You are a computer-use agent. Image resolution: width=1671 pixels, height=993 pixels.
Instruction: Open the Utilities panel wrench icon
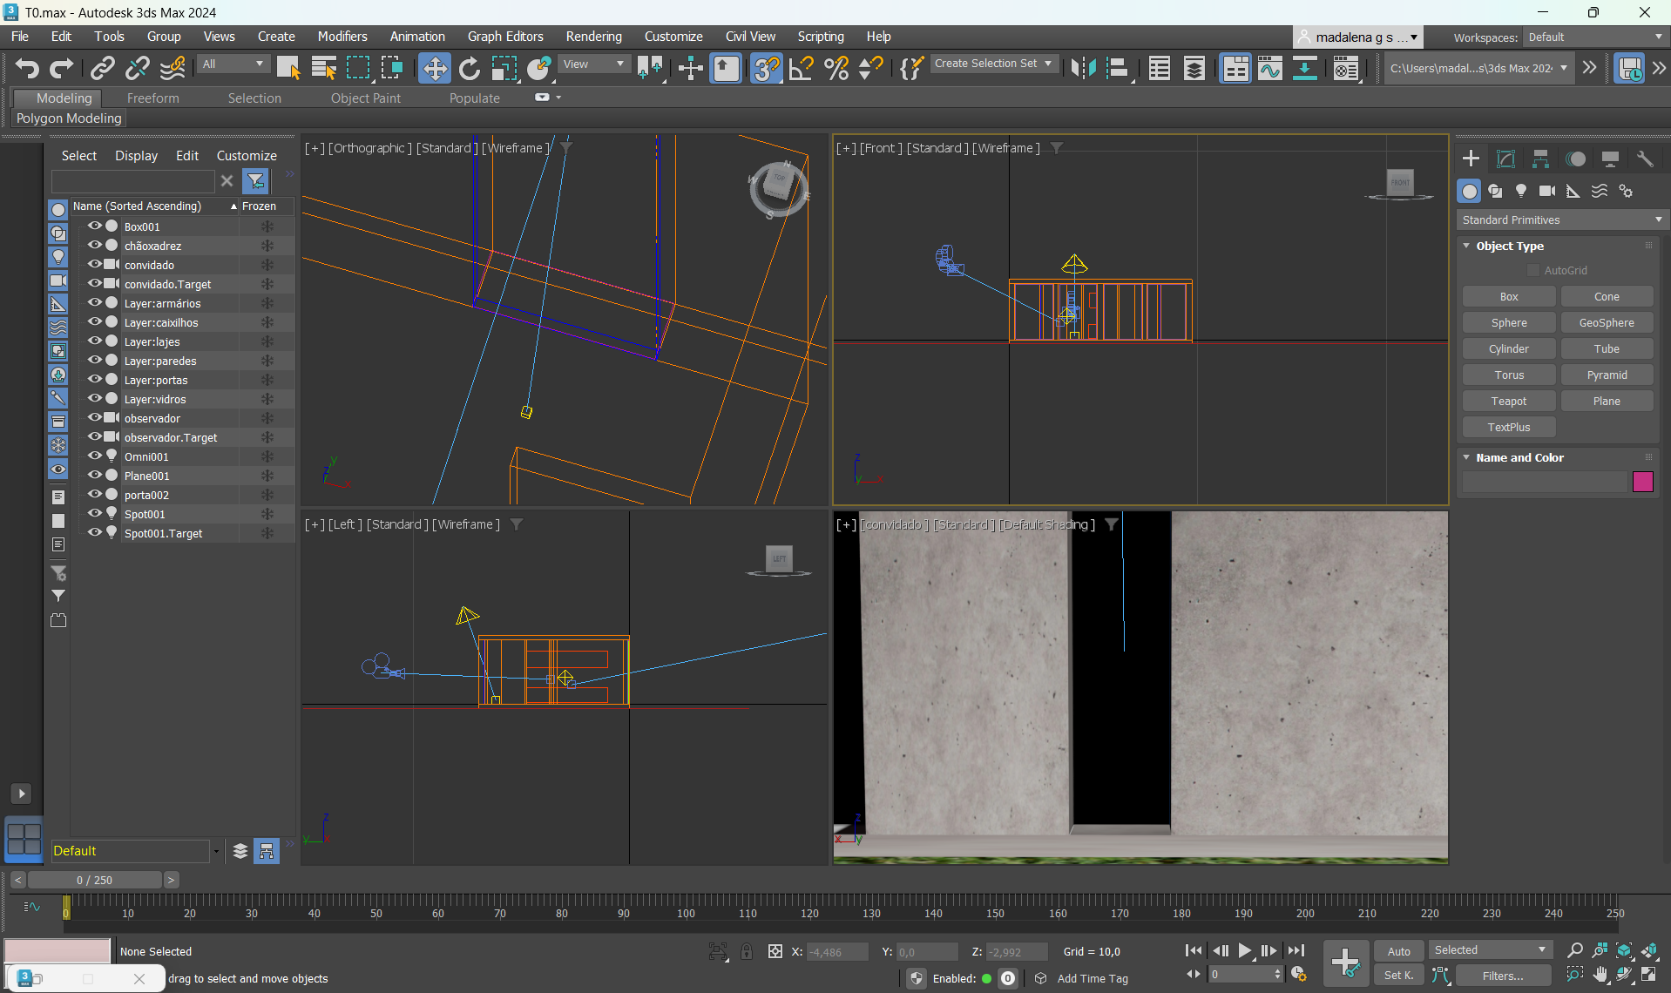pos(1645,159)
